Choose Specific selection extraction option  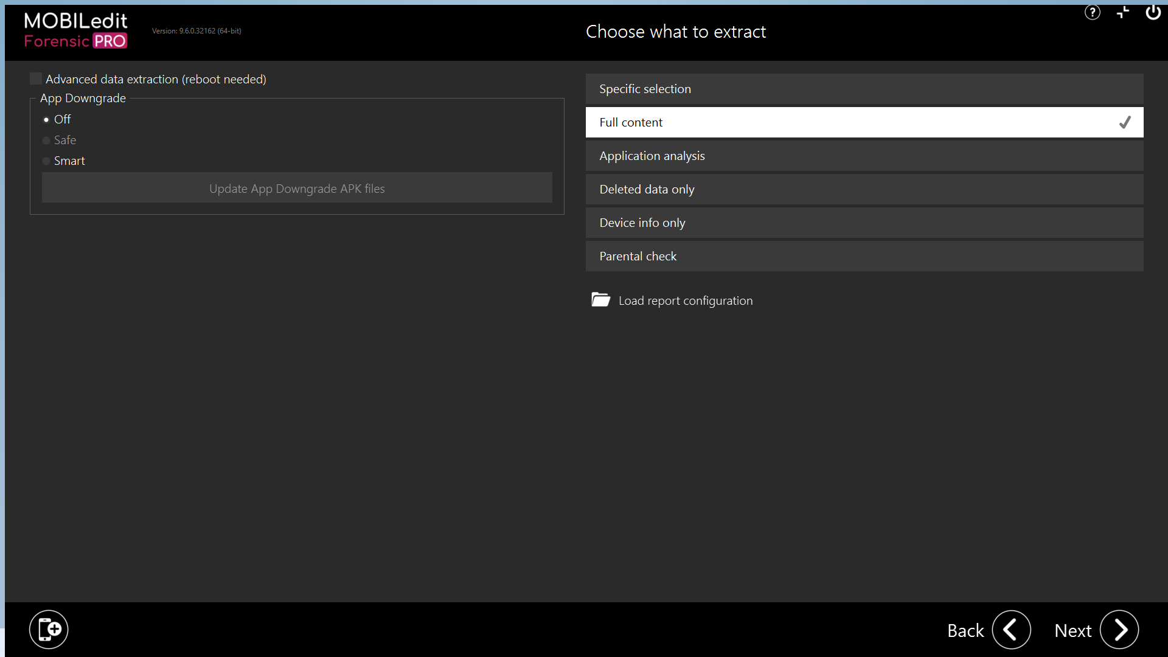[864, 89]
